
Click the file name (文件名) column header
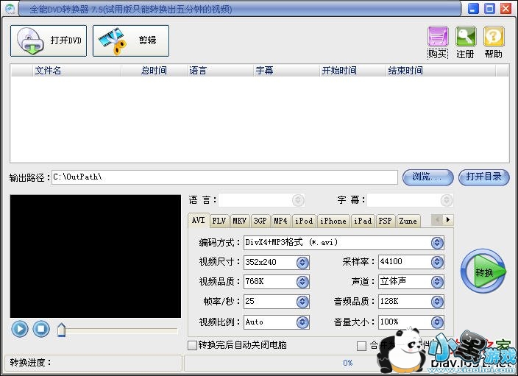coord(77,71)
